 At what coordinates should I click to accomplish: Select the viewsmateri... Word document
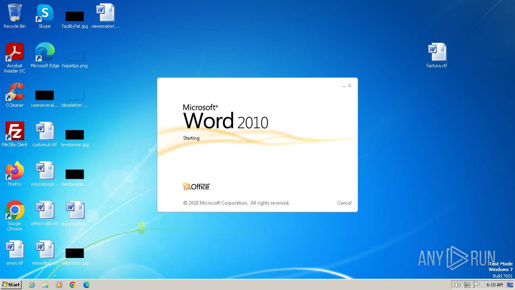click(105, 16)
